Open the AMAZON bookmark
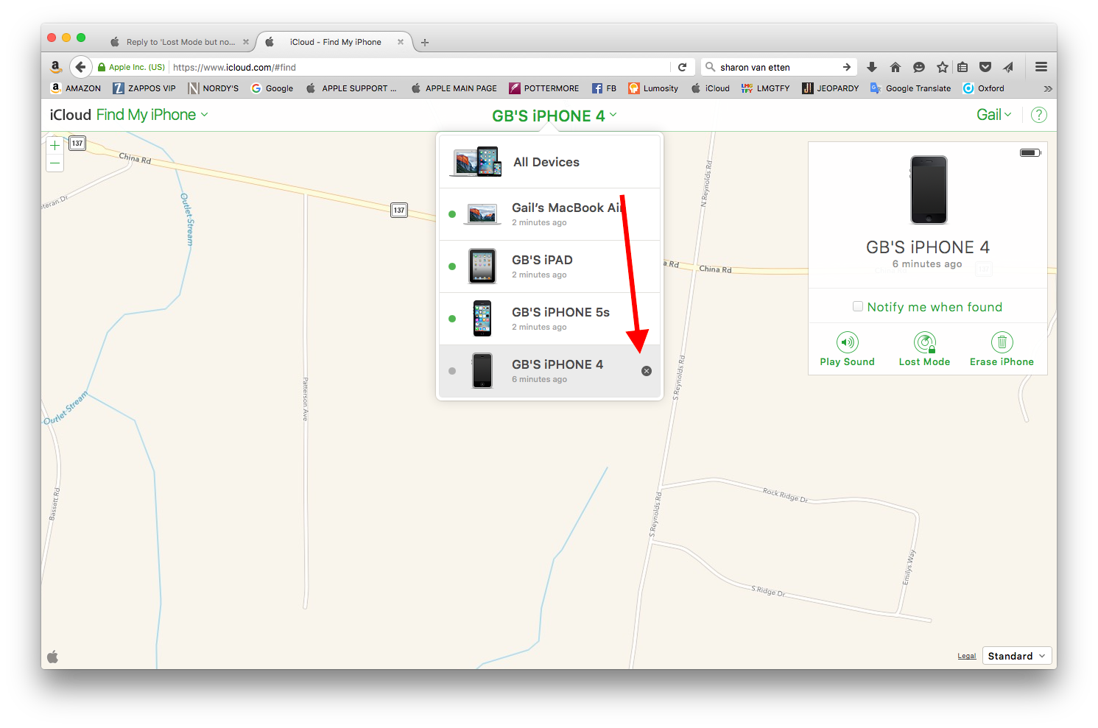 click(x=76, y=88)
